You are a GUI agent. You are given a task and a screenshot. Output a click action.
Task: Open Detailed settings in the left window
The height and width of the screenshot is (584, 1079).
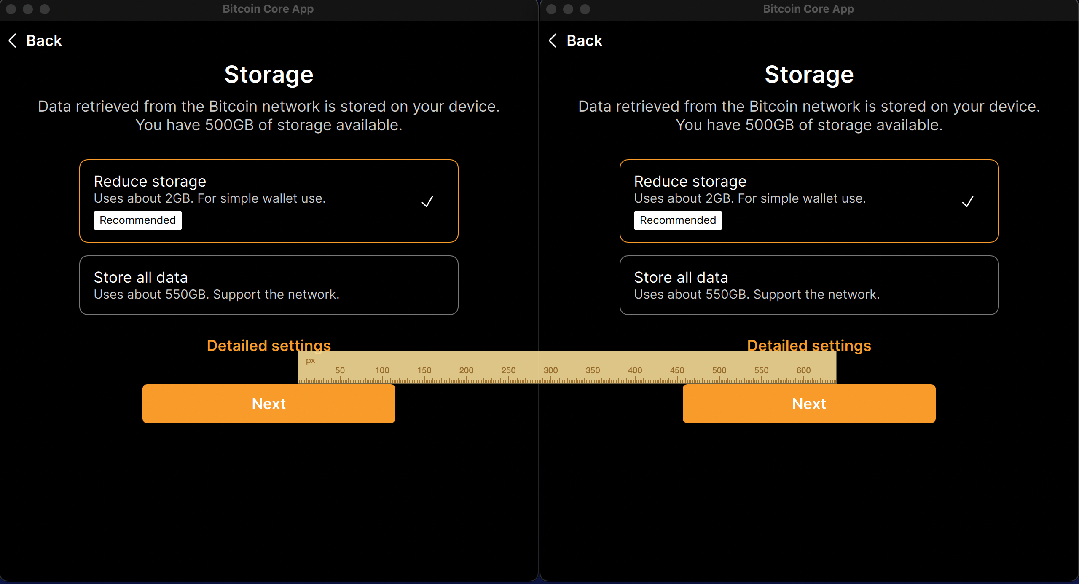tap(253, 344)
